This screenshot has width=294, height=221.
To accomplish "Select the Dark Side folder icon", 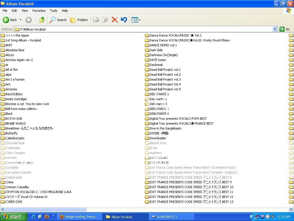I will click(147, 50).
